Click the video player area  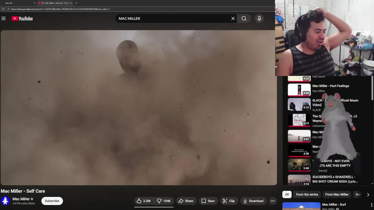[x=138, y=108]
